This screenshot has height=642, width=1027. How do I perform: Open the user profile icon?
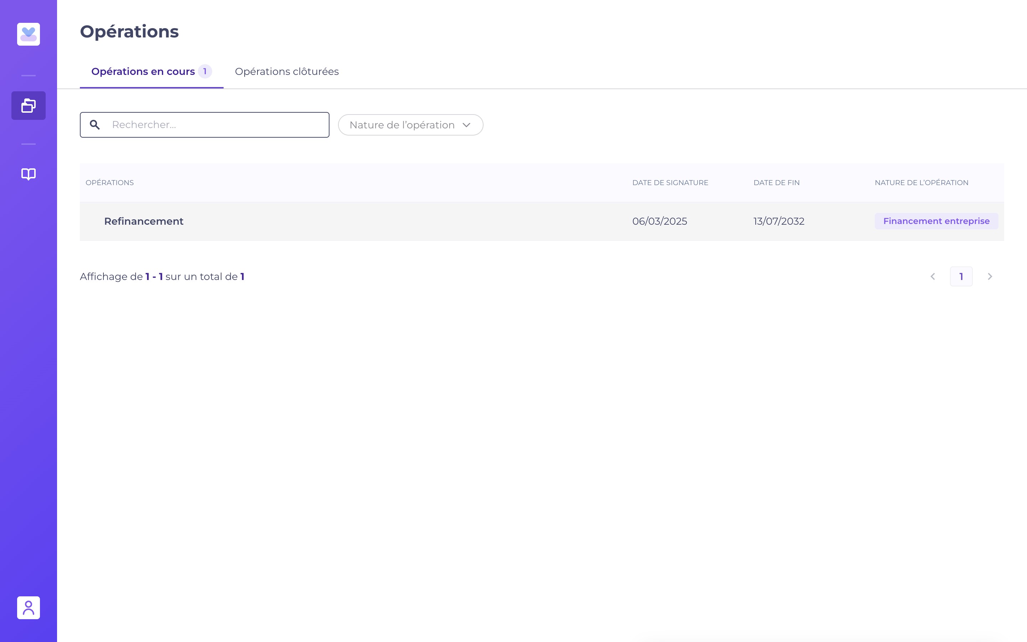(29, 608)
